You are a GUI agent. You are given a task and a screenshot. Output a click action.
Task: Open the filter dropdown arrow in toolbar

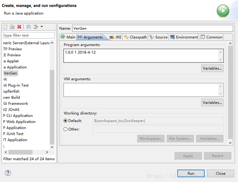(x=42, y=27)
